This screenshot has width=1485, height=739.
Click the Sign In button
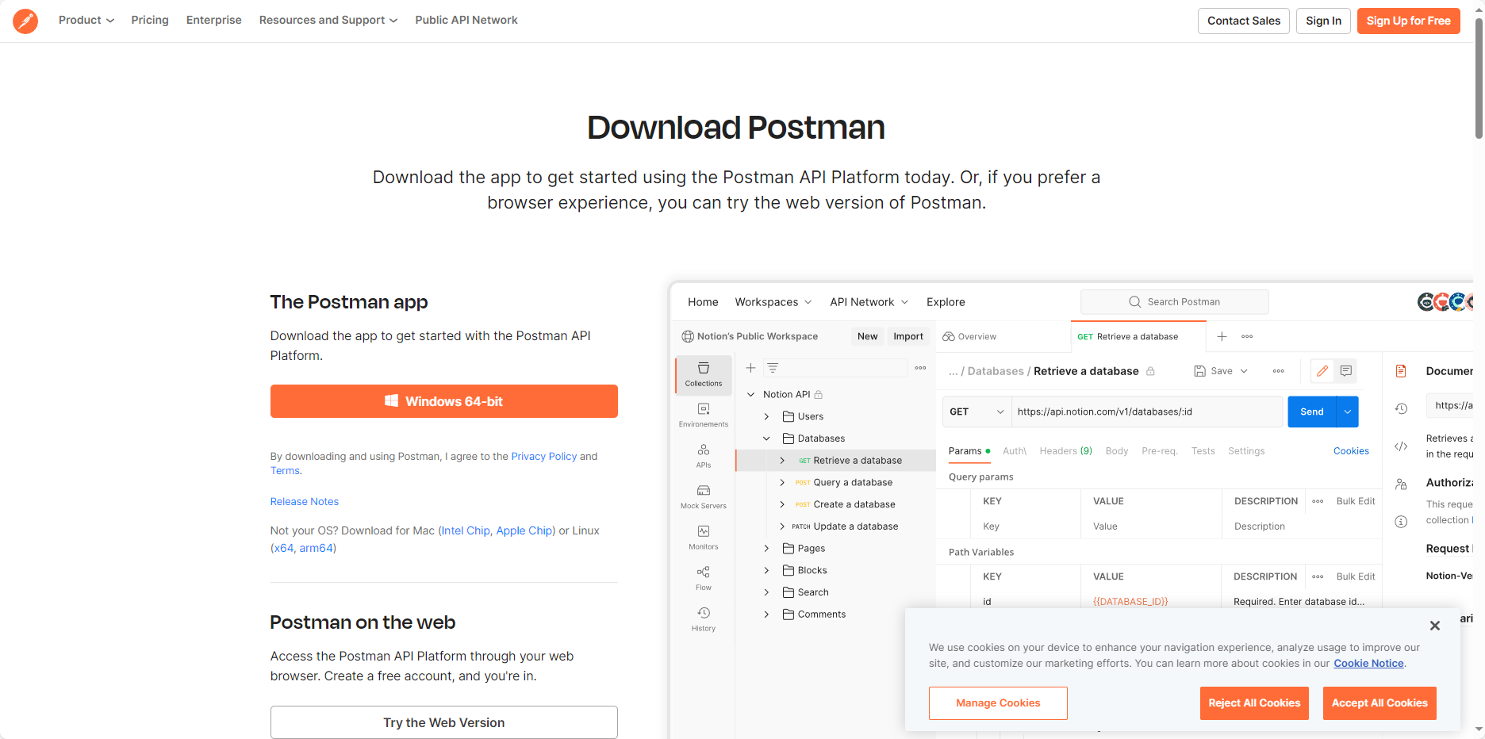pyautogui.click(x=1324, y=21)
